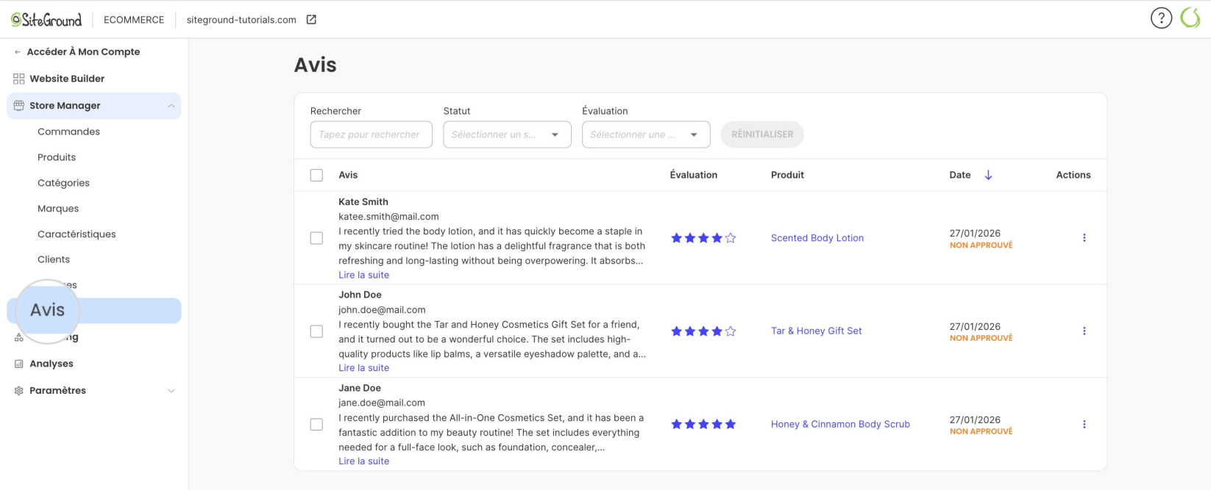Click the back arrow beside Accéder À Mon Compte
Screen dimensions: 1211x490
pyautogui.click(x=18, y=52)
